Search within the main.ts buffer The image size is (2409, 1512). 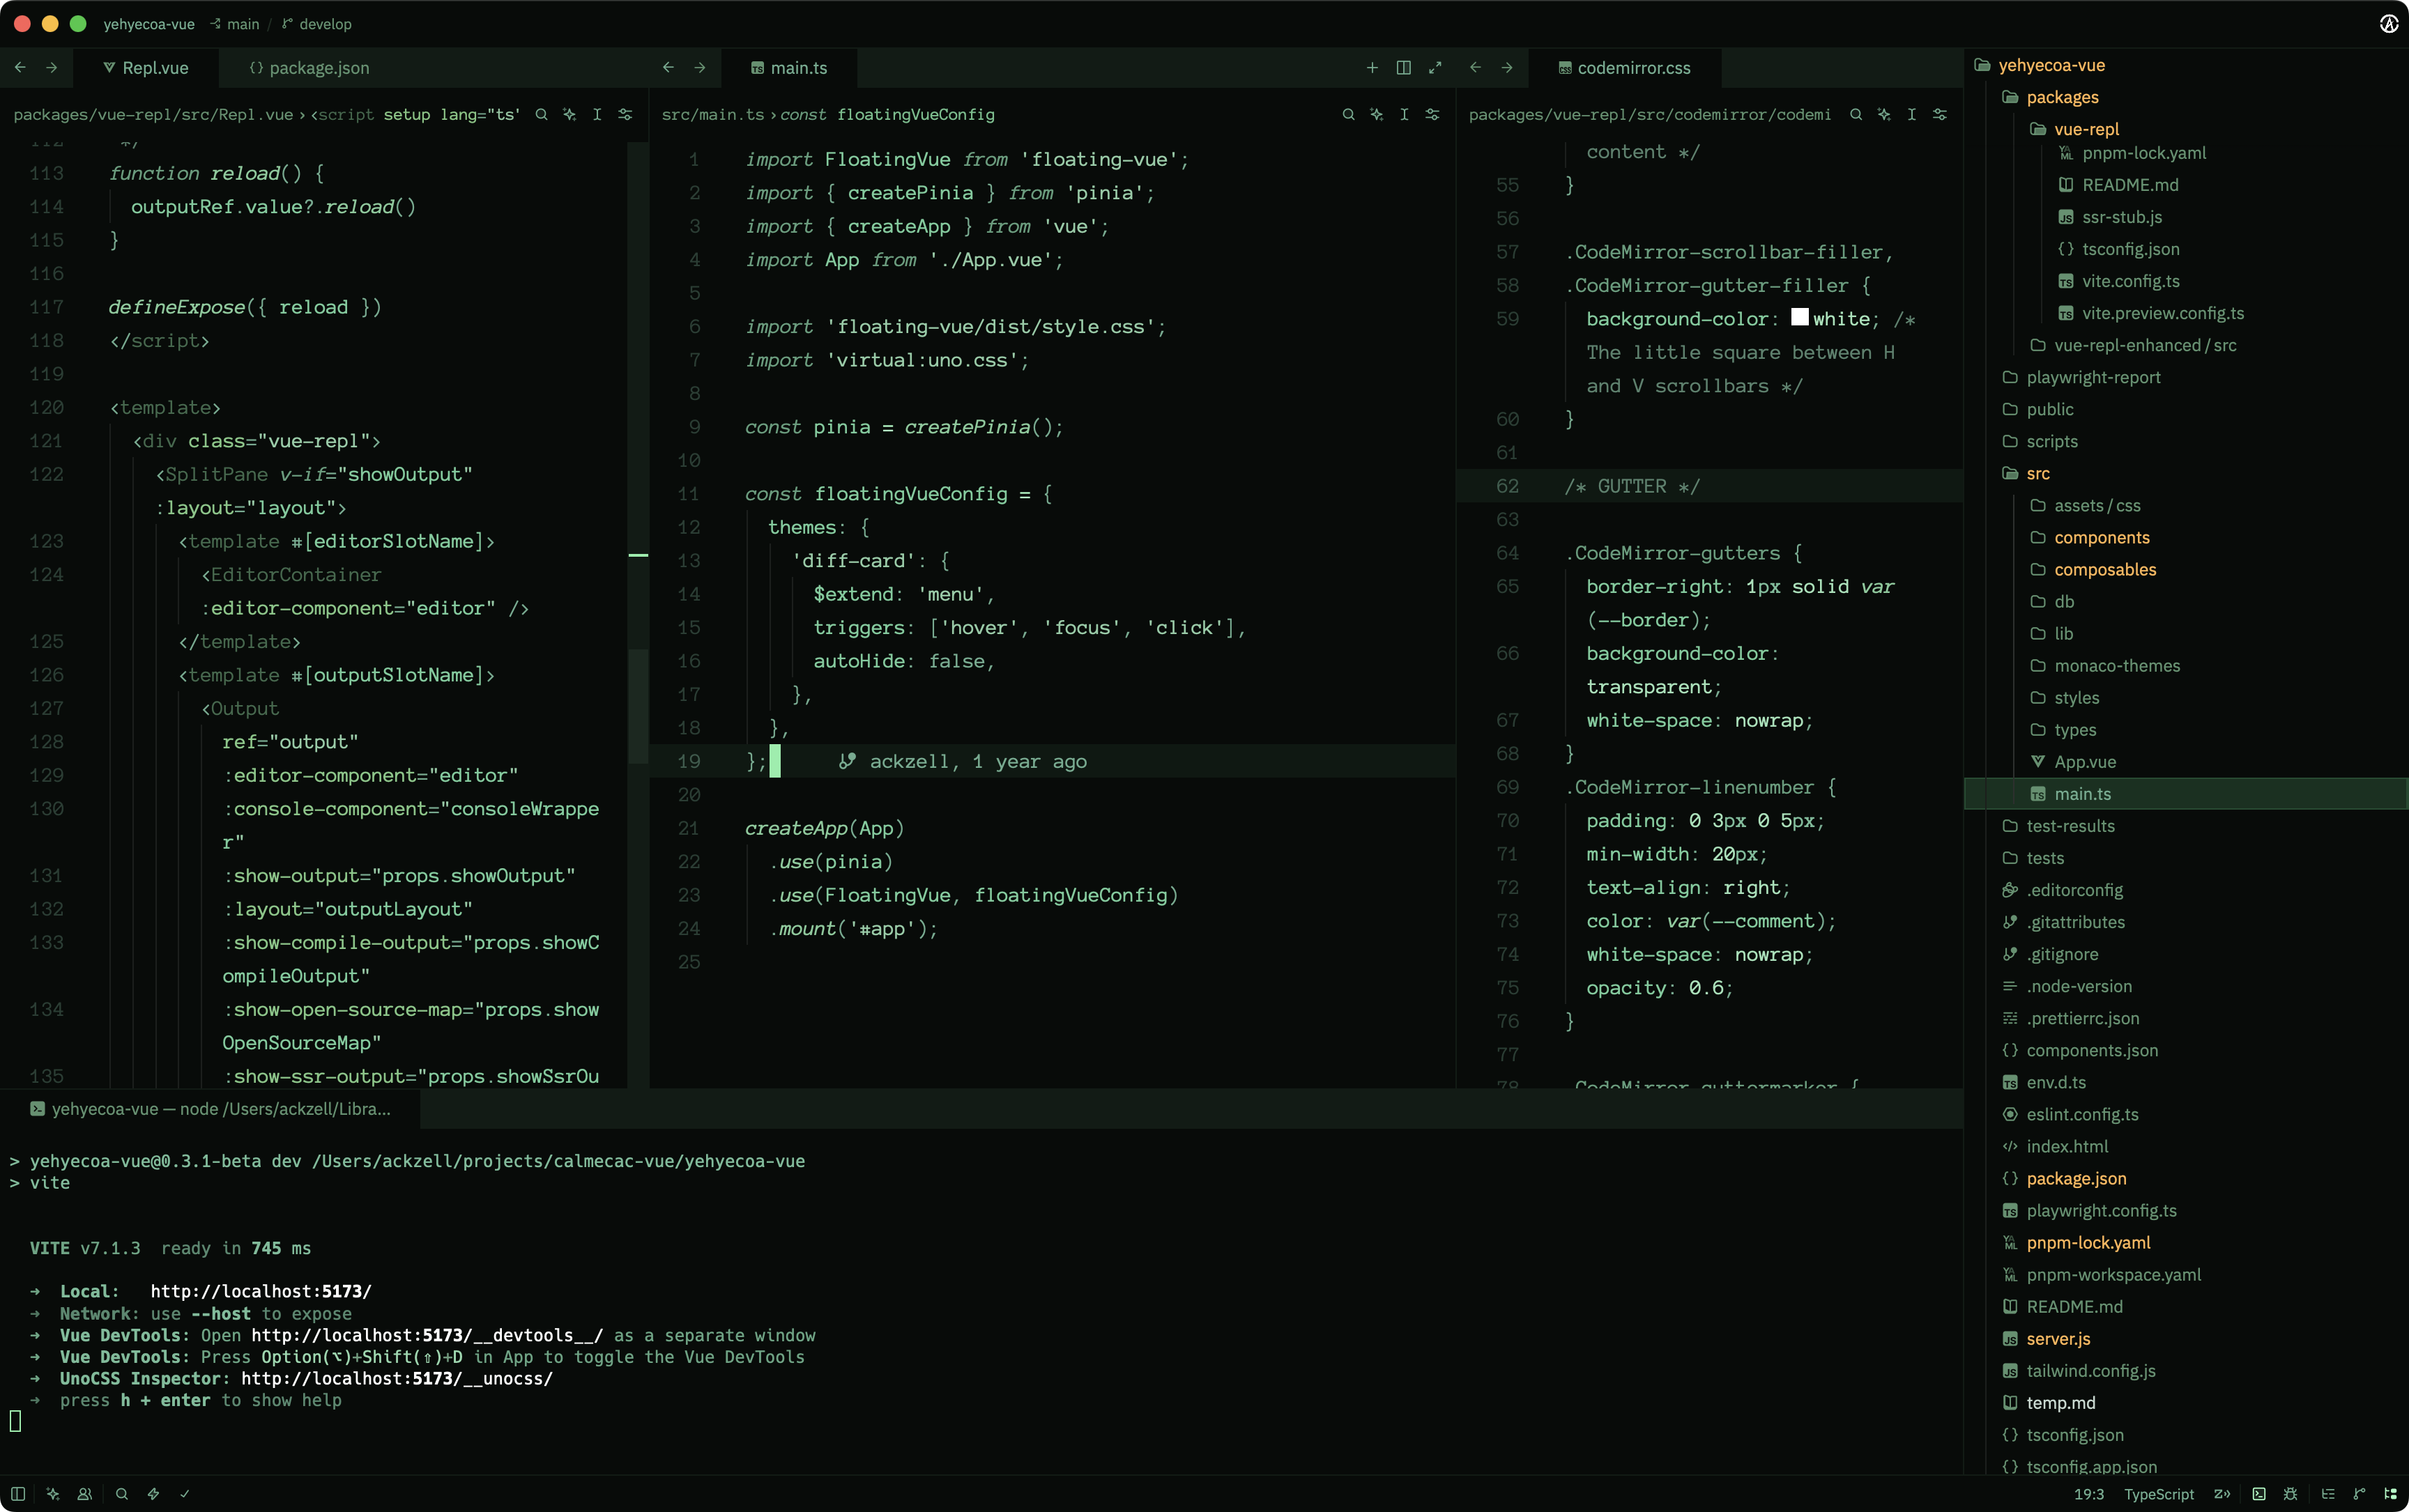tap(1349, 115)
